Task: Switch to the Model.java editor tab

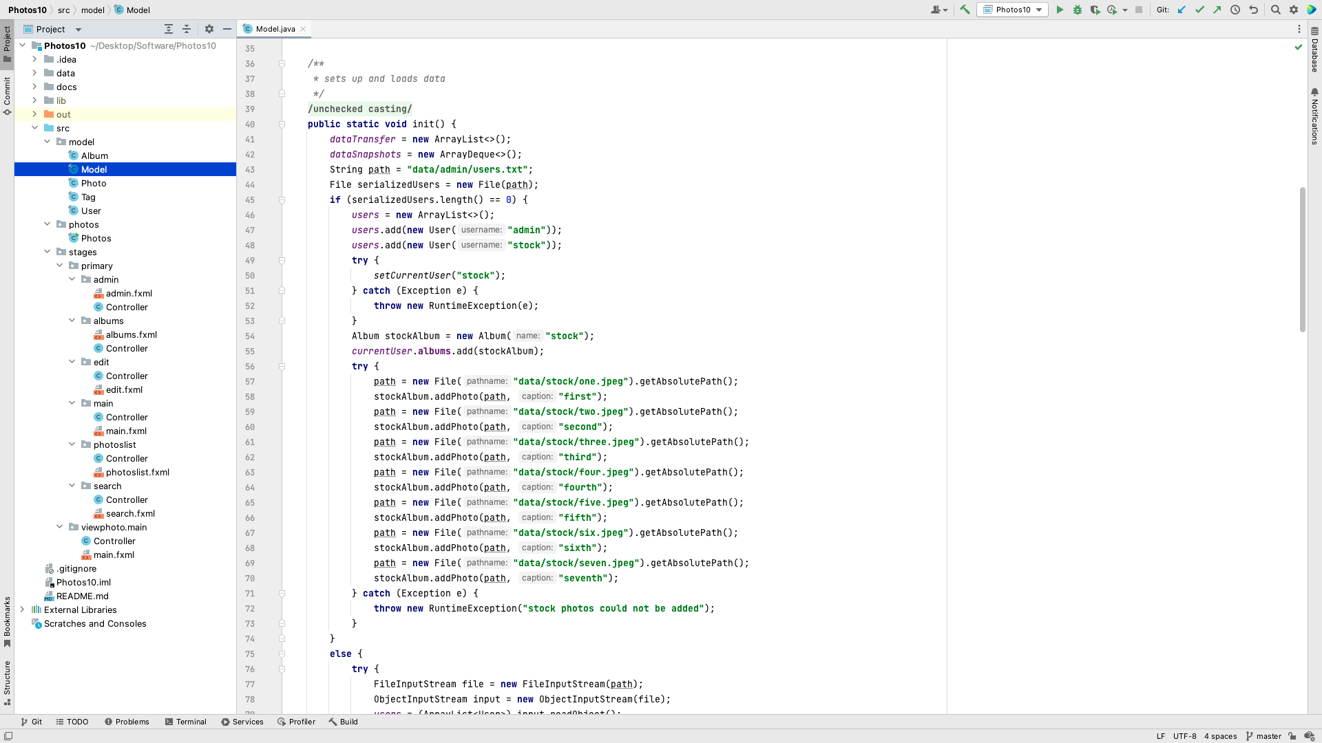Action: pyautogui.click(x=274, y=29)
